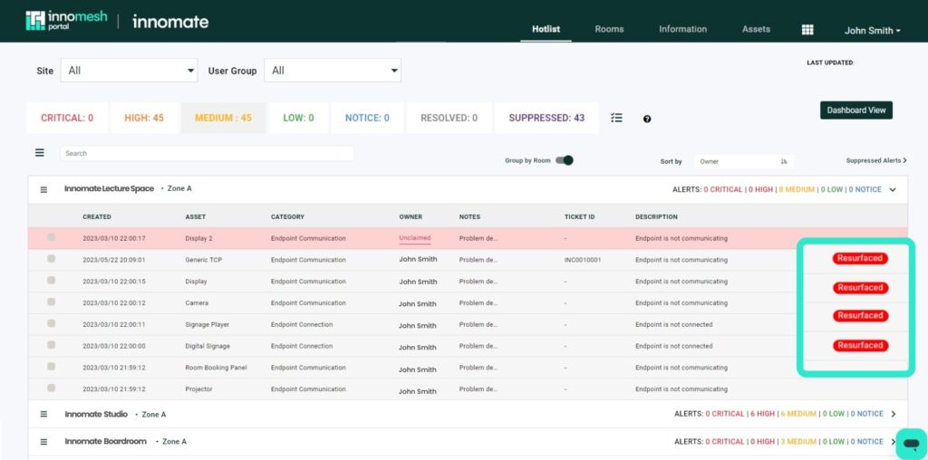Screen dimensions: 928x460
Task: Open the chat widget button
Action: [x=912, y=444]
